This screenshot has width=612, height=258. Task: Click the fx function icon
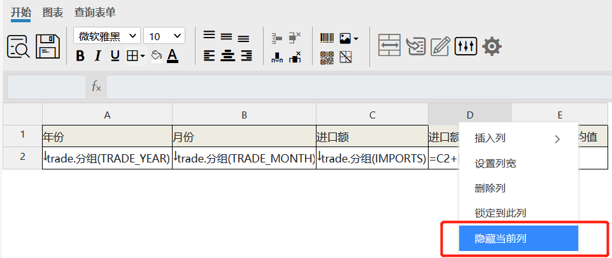coord(96,87)
